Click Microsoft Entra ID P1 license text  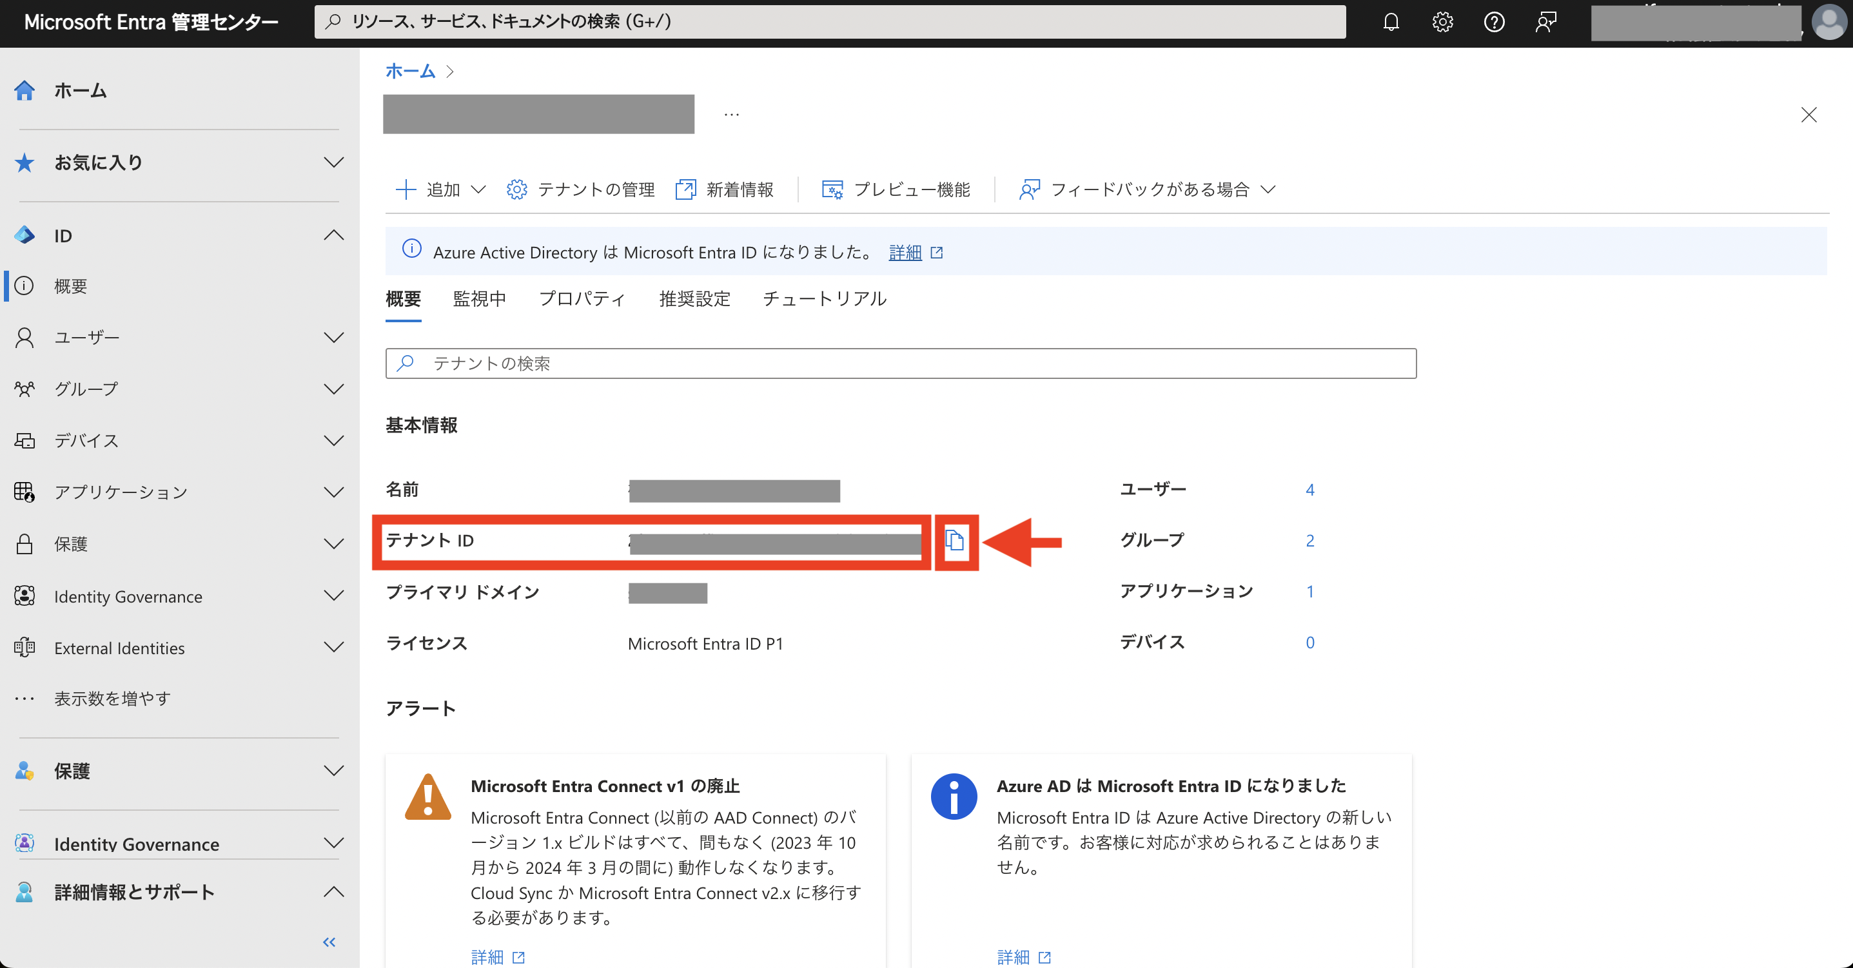click(705, 644)
